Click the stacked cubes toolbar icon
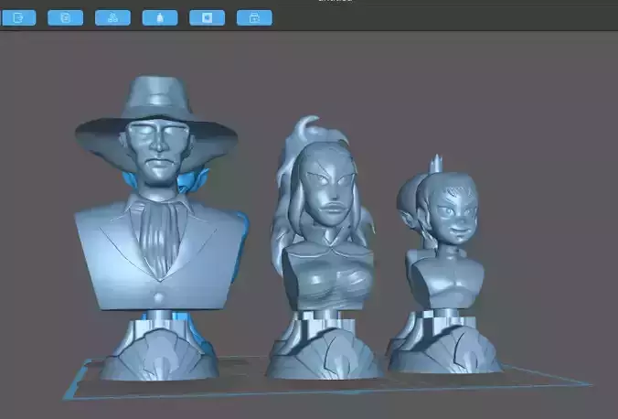This screenshot has height=419, width=618. point(112,18)
